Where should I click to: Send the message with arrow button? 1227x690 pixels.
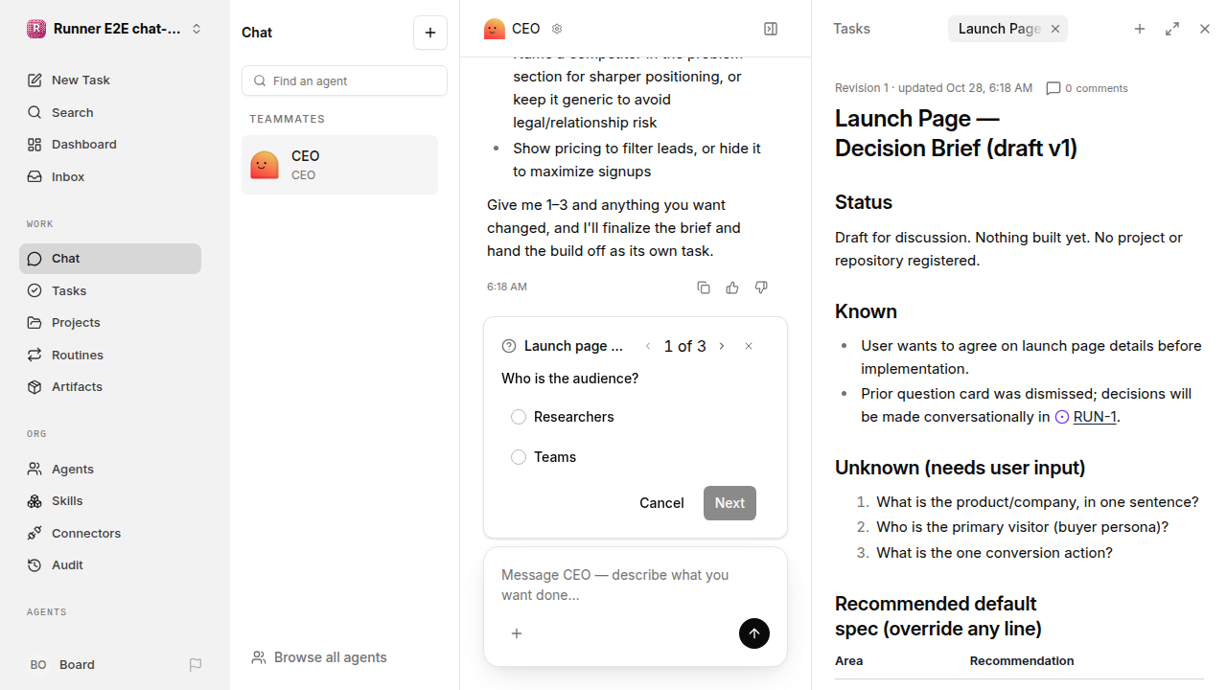pyautogui.click(x=754, y=633)
